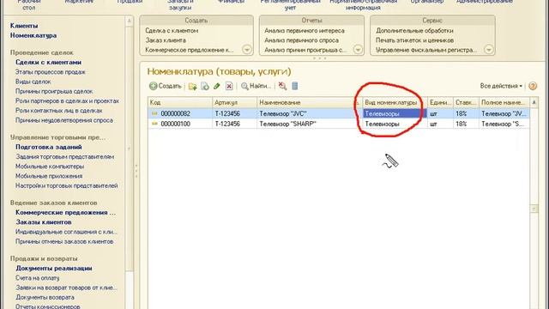This screenshot has width=549, height=309.
Task: Open the Рабочий стол section
Action: 28,4
